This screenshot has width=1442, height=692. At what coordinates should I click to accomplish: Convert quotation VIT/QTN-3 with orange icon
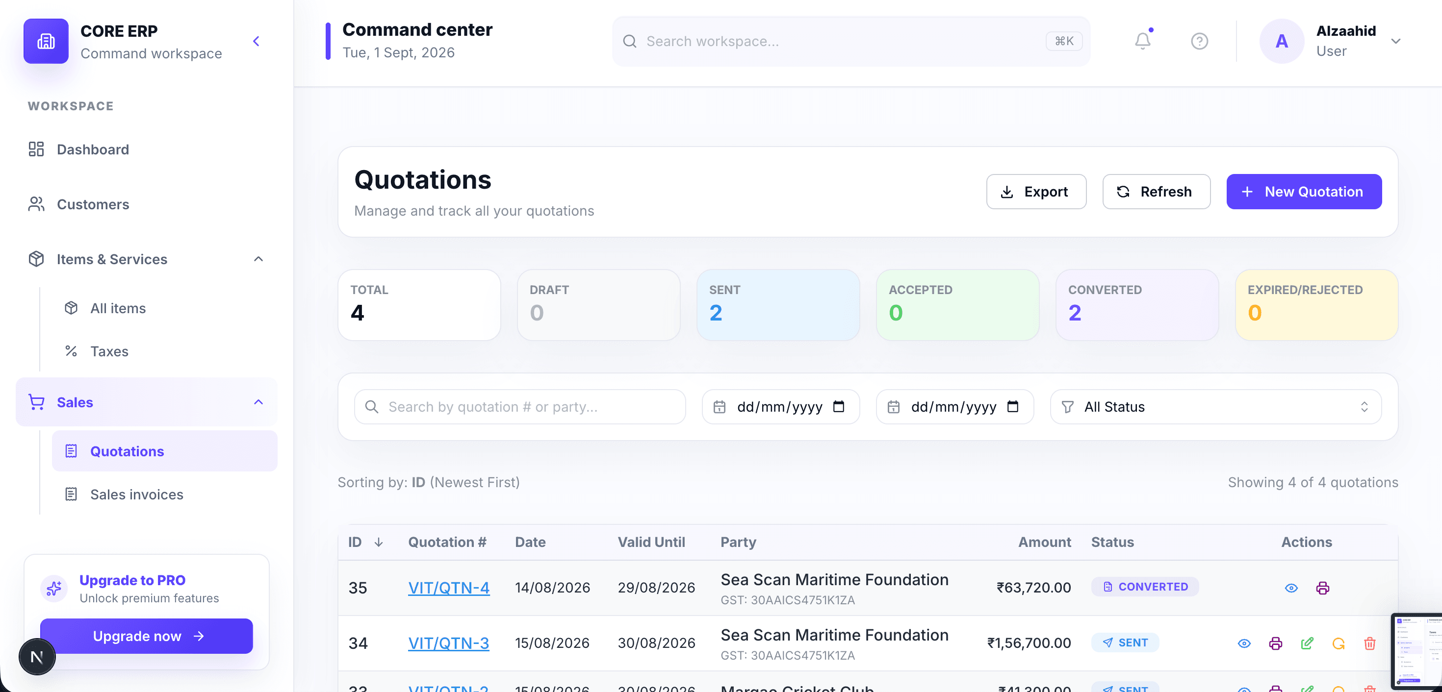tap(1338, 643)
